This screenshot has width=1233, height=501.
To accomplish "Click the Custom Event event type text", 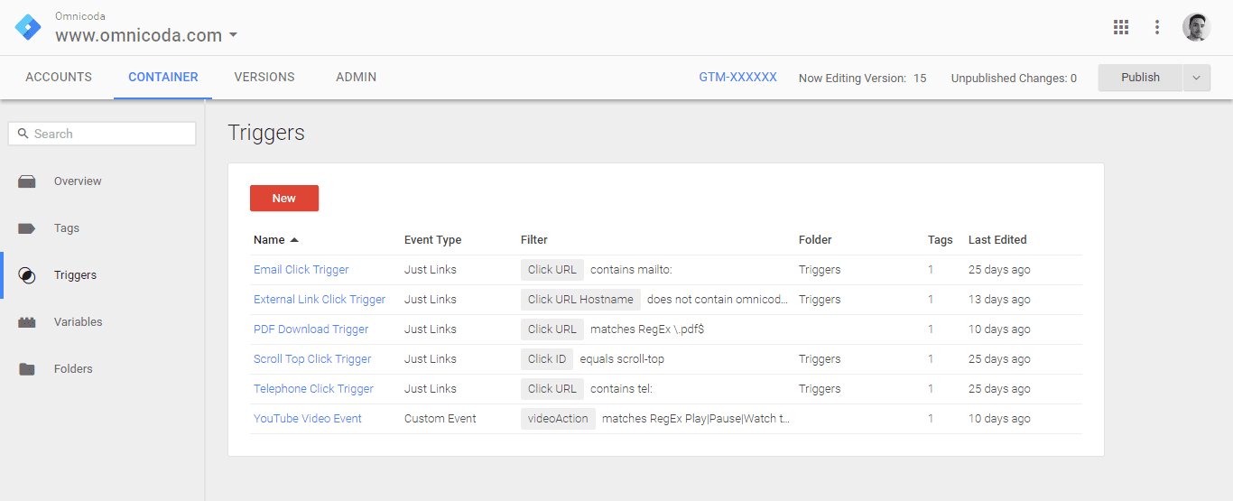I will 440,419.
